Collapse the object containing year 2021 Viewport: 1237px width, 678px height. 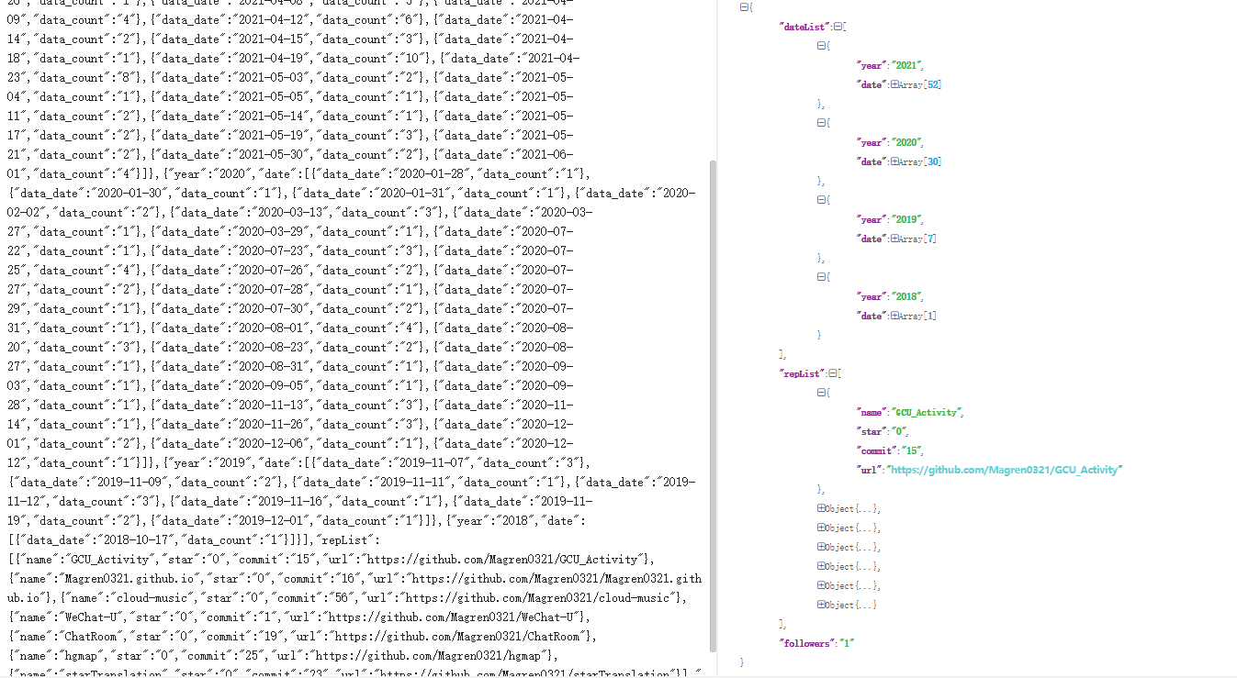pyautogui.click(x=821, y=46)
